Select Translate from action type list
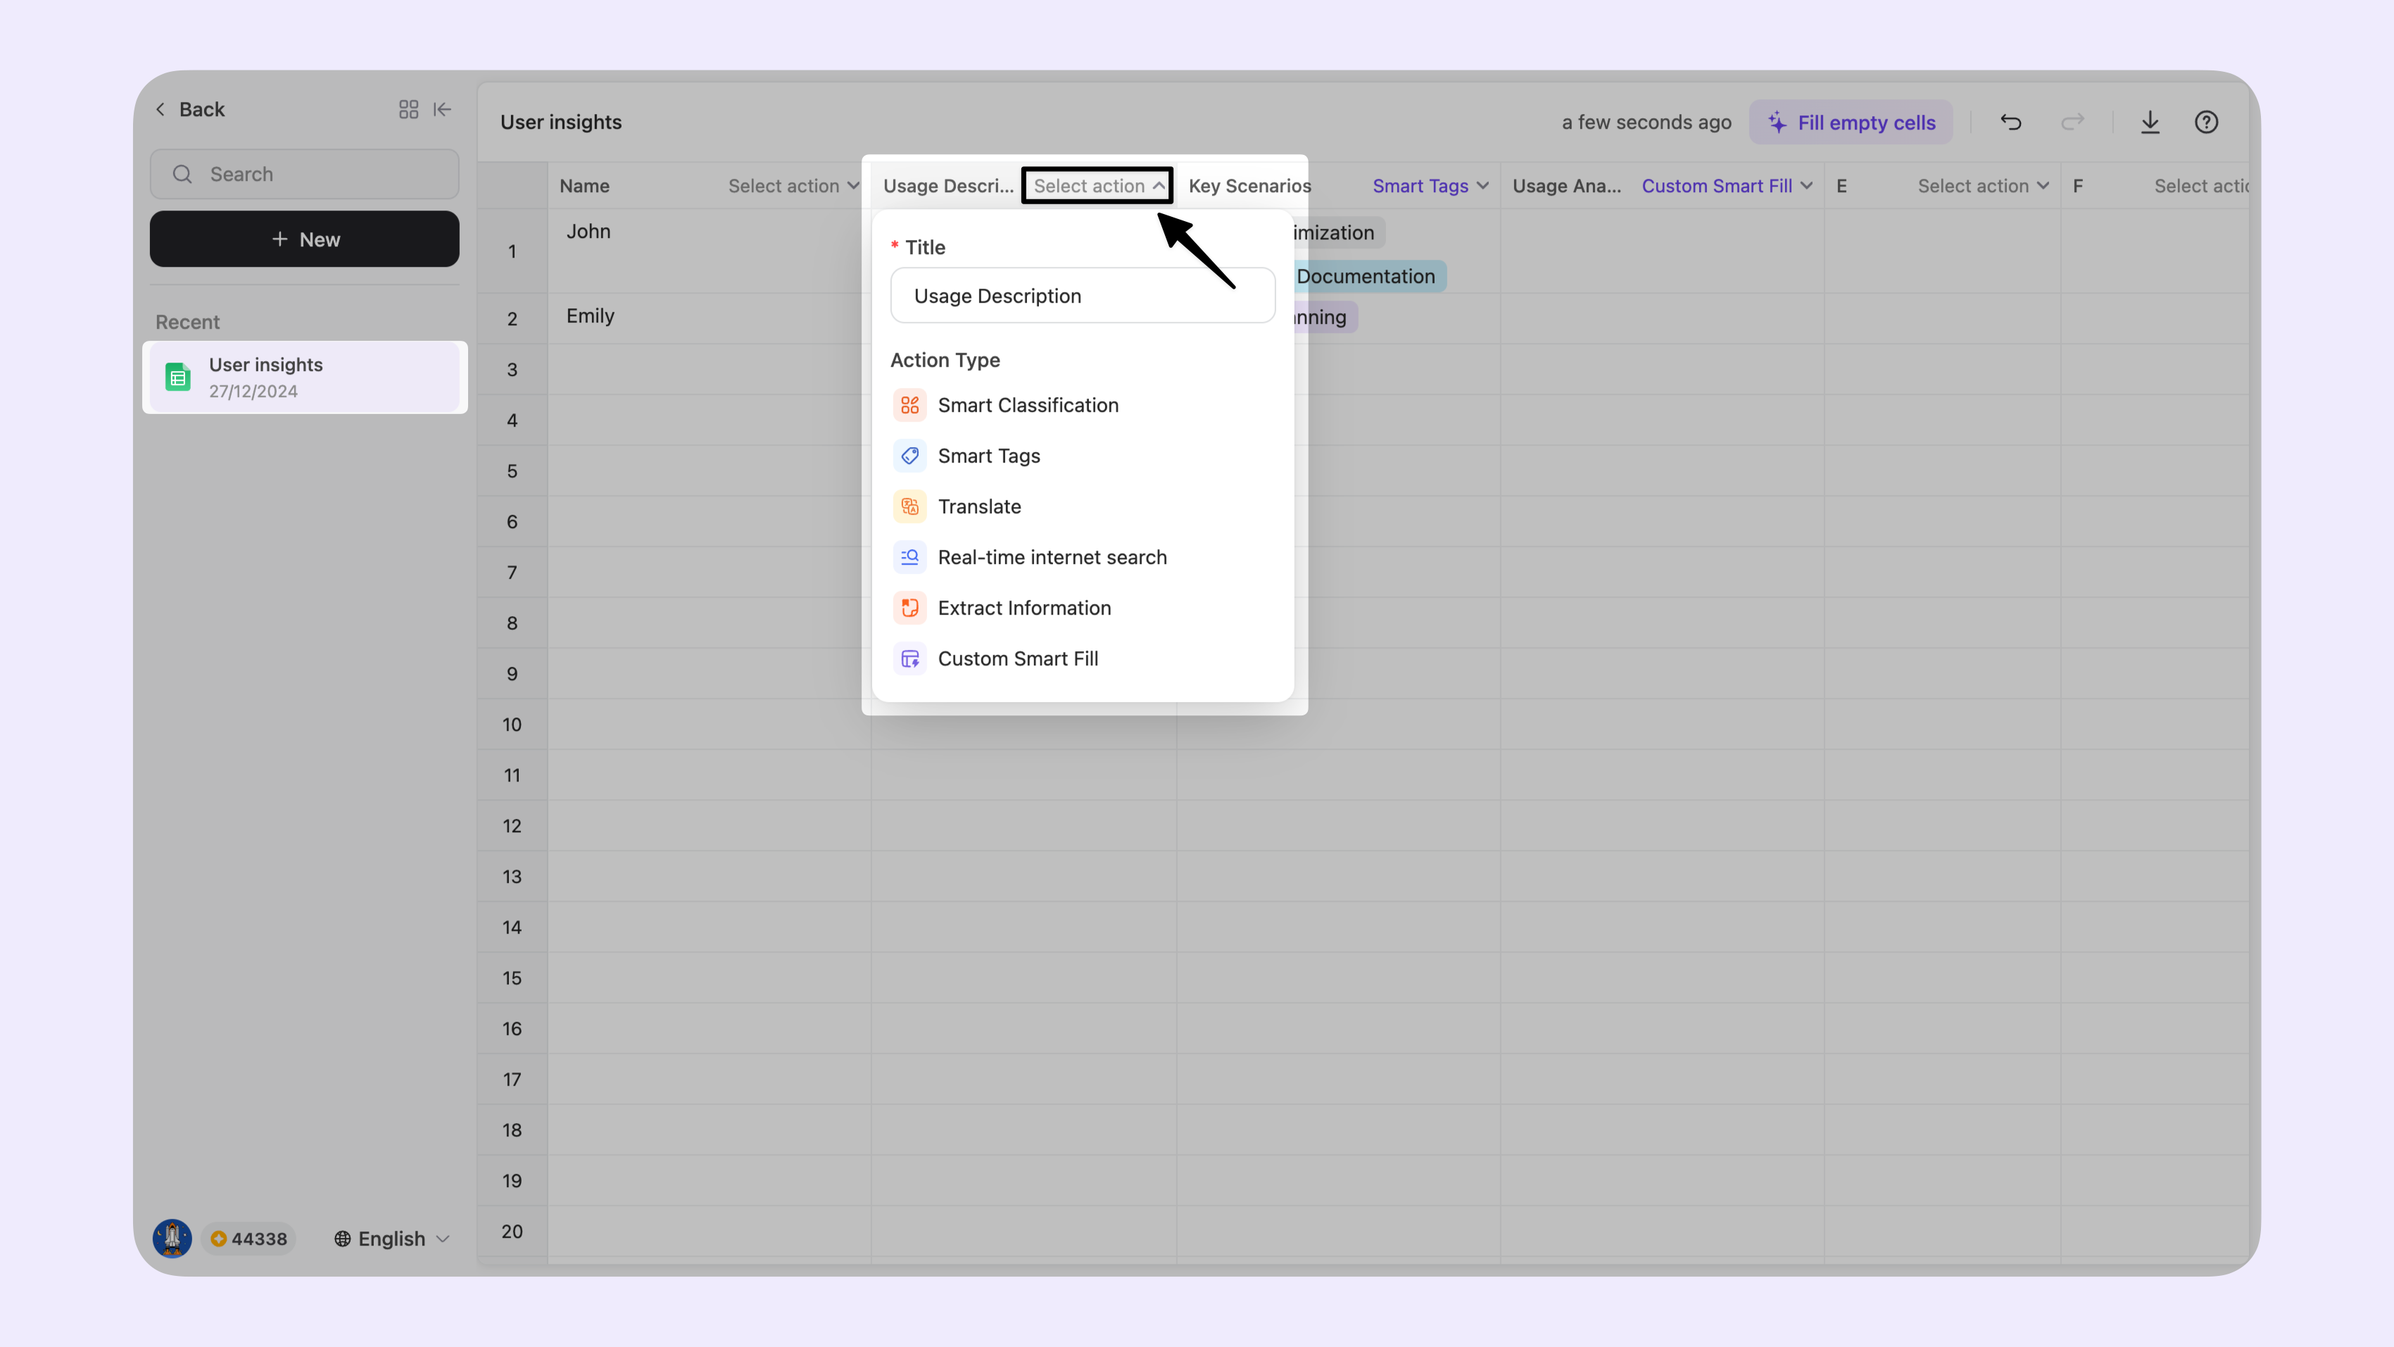This screenshot has width=2394, height=1347. pos(978,507)
